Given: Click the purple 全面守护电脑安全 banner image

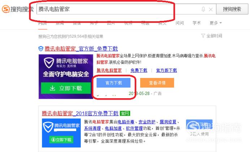Looking at the screenshot, I should [x=66, y=77].
